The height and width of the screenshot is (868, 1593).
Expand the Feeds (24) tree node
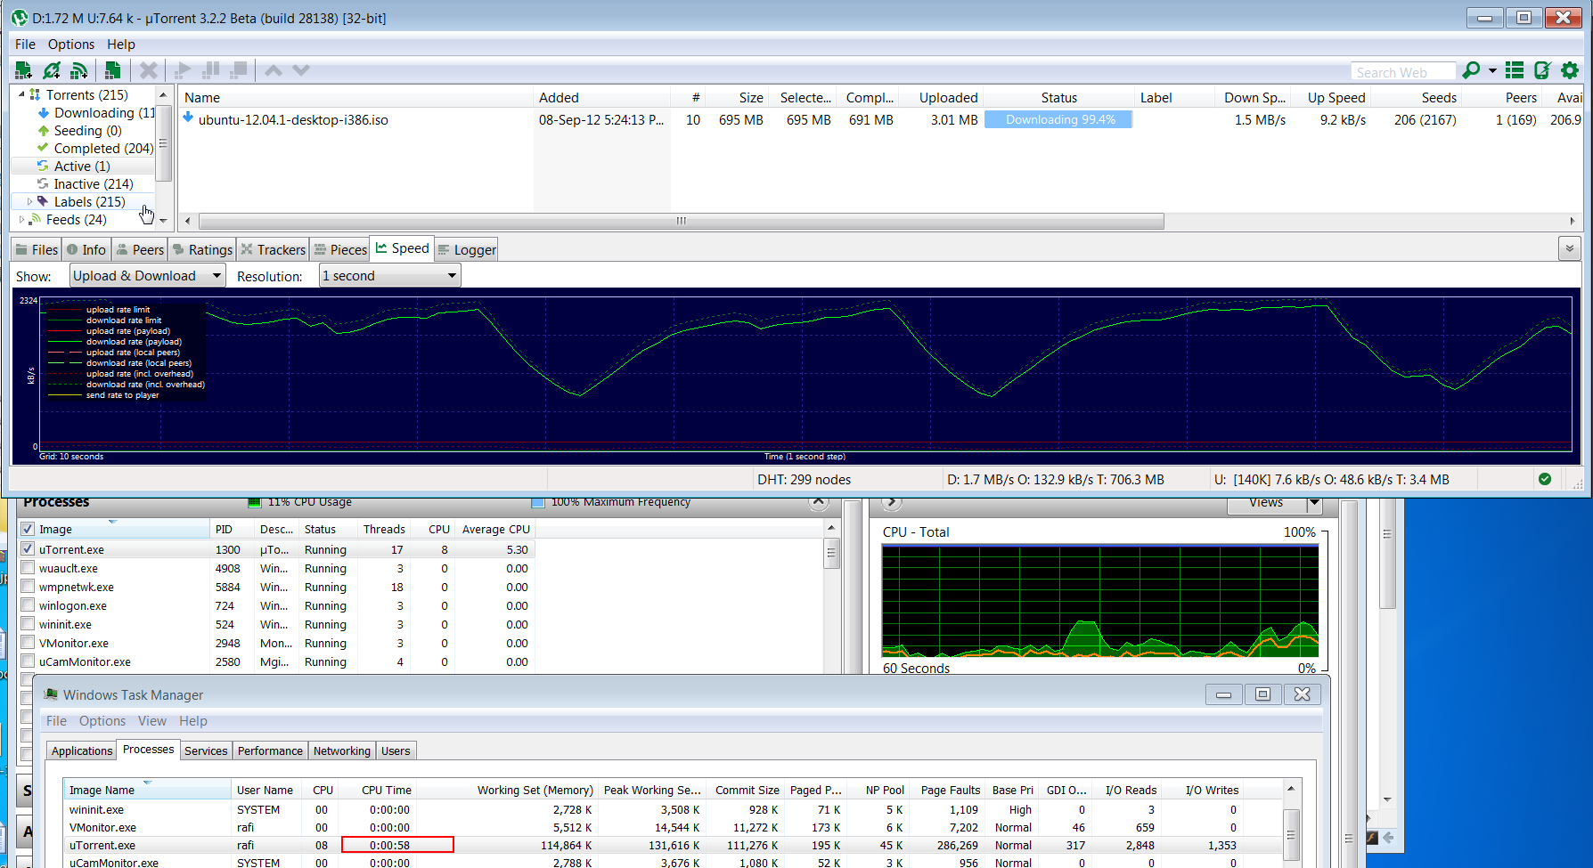point(21,220)
